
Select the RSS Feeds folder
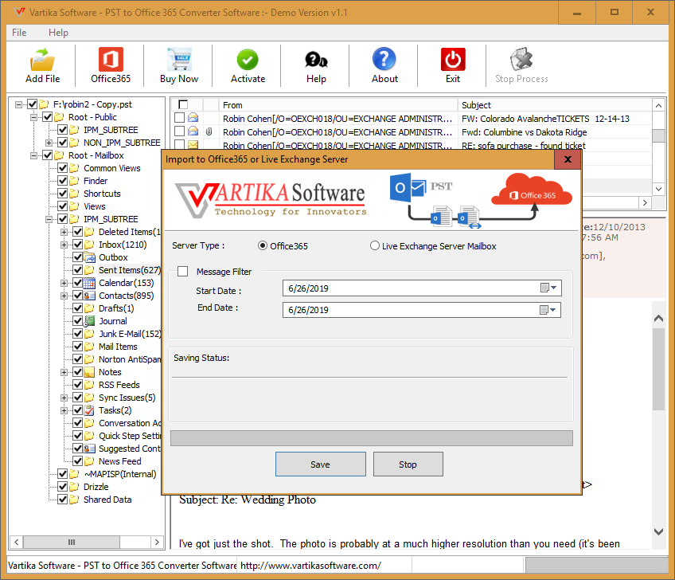coord(119,385)
